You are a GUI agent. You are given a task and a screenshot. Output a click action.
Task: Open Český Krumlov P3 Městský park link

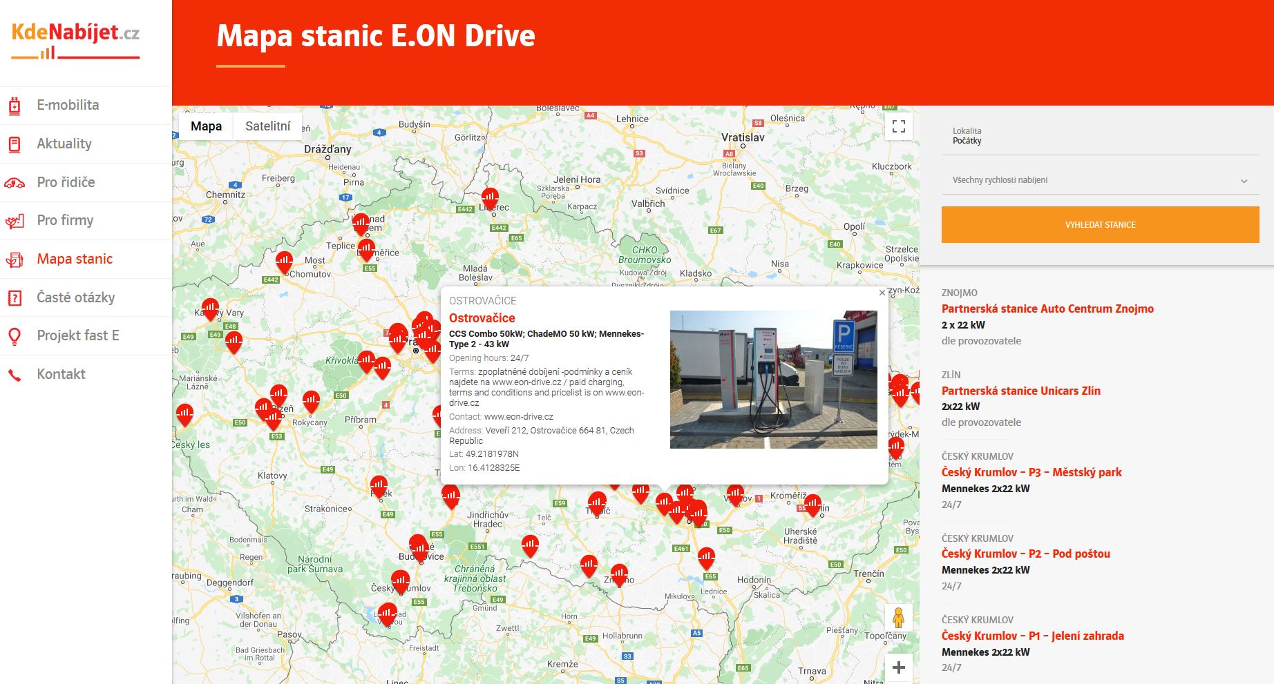pyautogui.click(x=1031, y=472)
